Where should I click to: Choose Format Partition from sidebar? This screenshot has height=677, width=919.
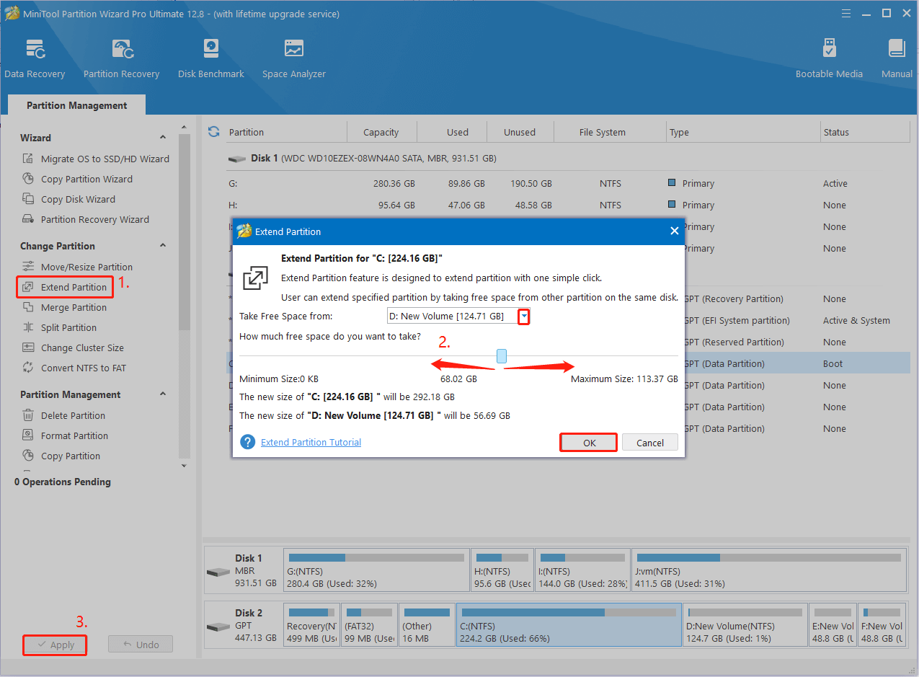[74, 435]
